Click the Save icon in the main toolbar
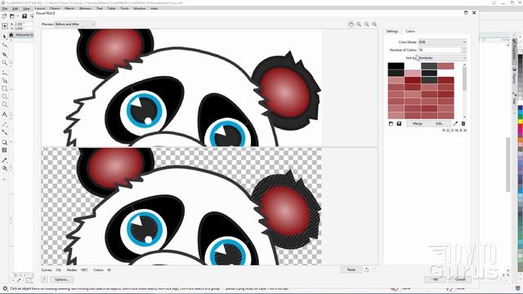 tap(25, 16)
